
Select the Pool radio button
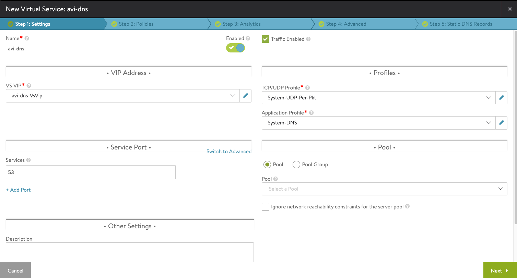[267, 165]
